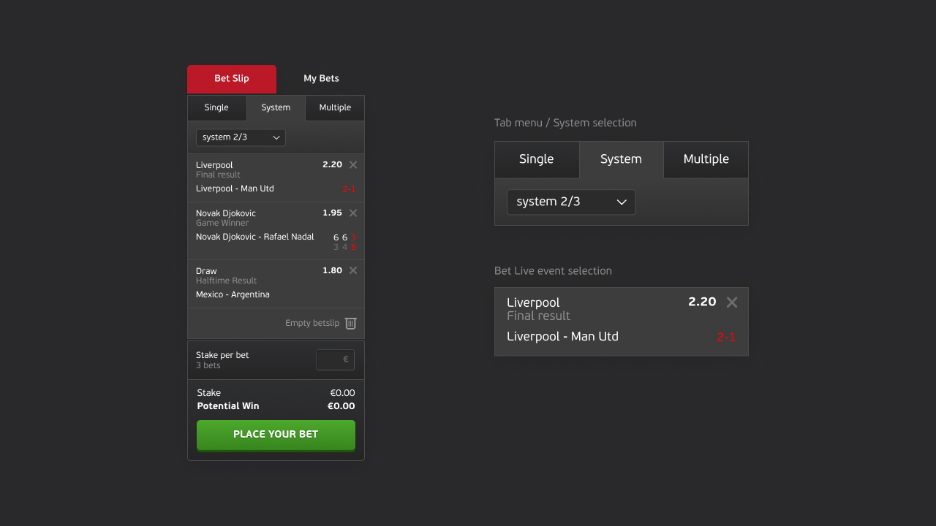Click the Halftime Result market label
Screen dimensions: 936x526
(226, 281)
